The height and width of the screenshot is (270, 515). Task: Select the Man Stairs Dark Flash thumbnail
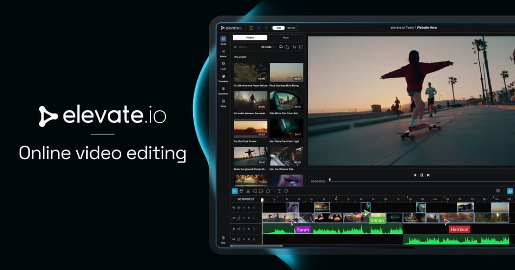click(287, 128)
